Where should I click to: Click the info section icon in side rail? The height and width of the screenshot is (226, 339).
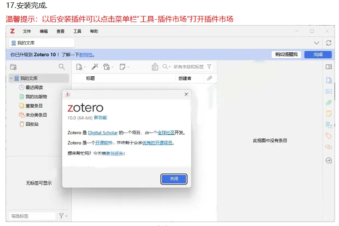[329, 80]
